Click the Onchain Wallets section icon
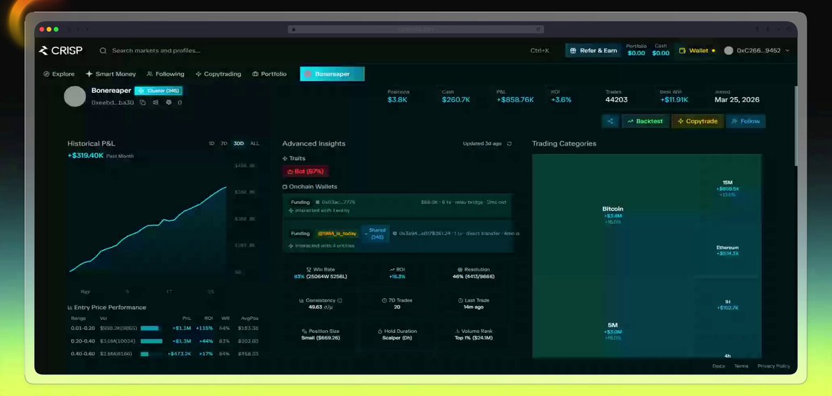The image size is (832, 396). coord(285,187)
